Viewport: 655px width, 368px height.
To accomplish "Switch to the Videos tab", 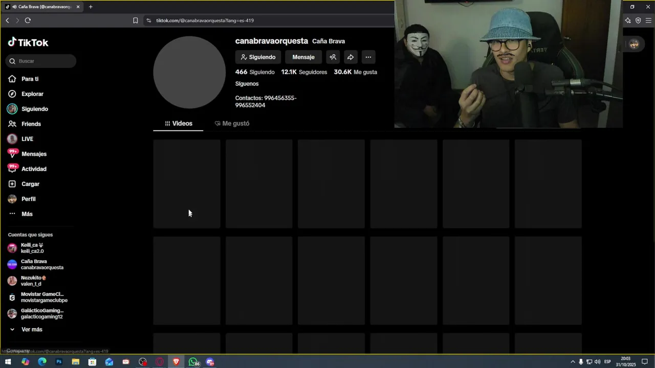I will tap(178, 124).
